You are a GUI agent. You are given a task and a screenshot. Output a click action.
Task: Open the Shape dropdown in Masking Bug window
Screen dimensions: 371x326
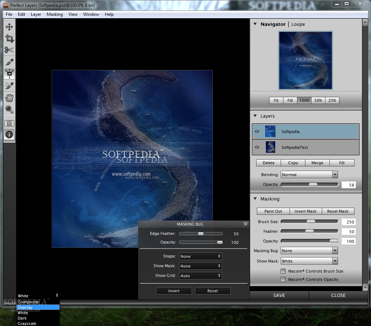click(x=201, y=256)
